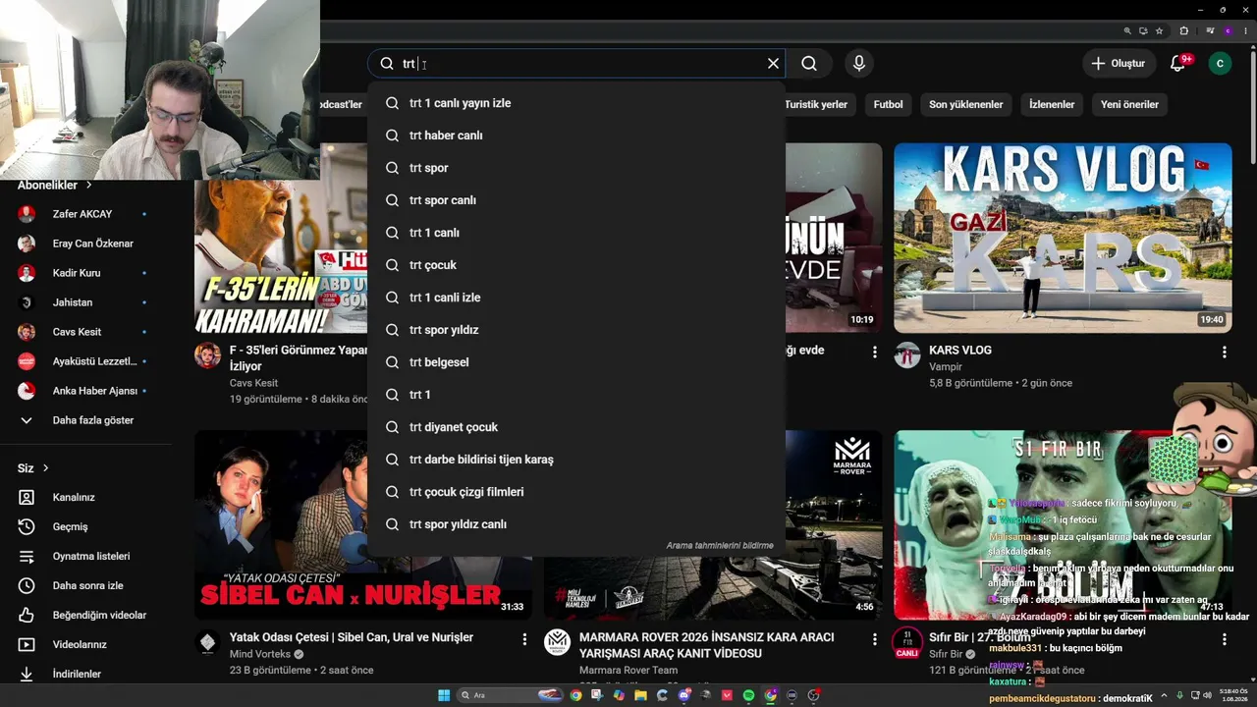Select the Son yüklenenler filter chip
This screenshot has width=1257, height=707.
coord(966,104)
